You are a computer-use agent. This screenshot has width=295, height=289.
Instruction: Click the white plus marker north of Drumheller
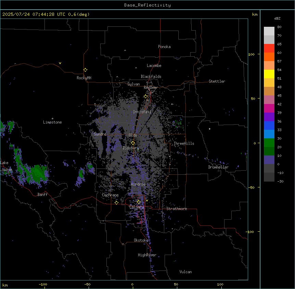[209, 129]
